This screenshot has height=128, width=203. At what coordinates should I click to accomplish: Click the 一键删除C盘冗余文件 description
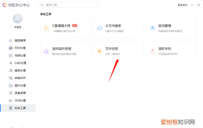pos(64,31)
